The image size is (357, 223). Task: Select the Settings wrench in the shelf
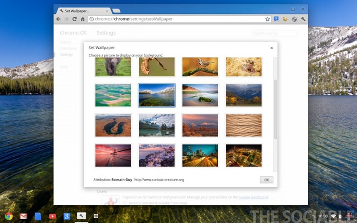[81, 216]
